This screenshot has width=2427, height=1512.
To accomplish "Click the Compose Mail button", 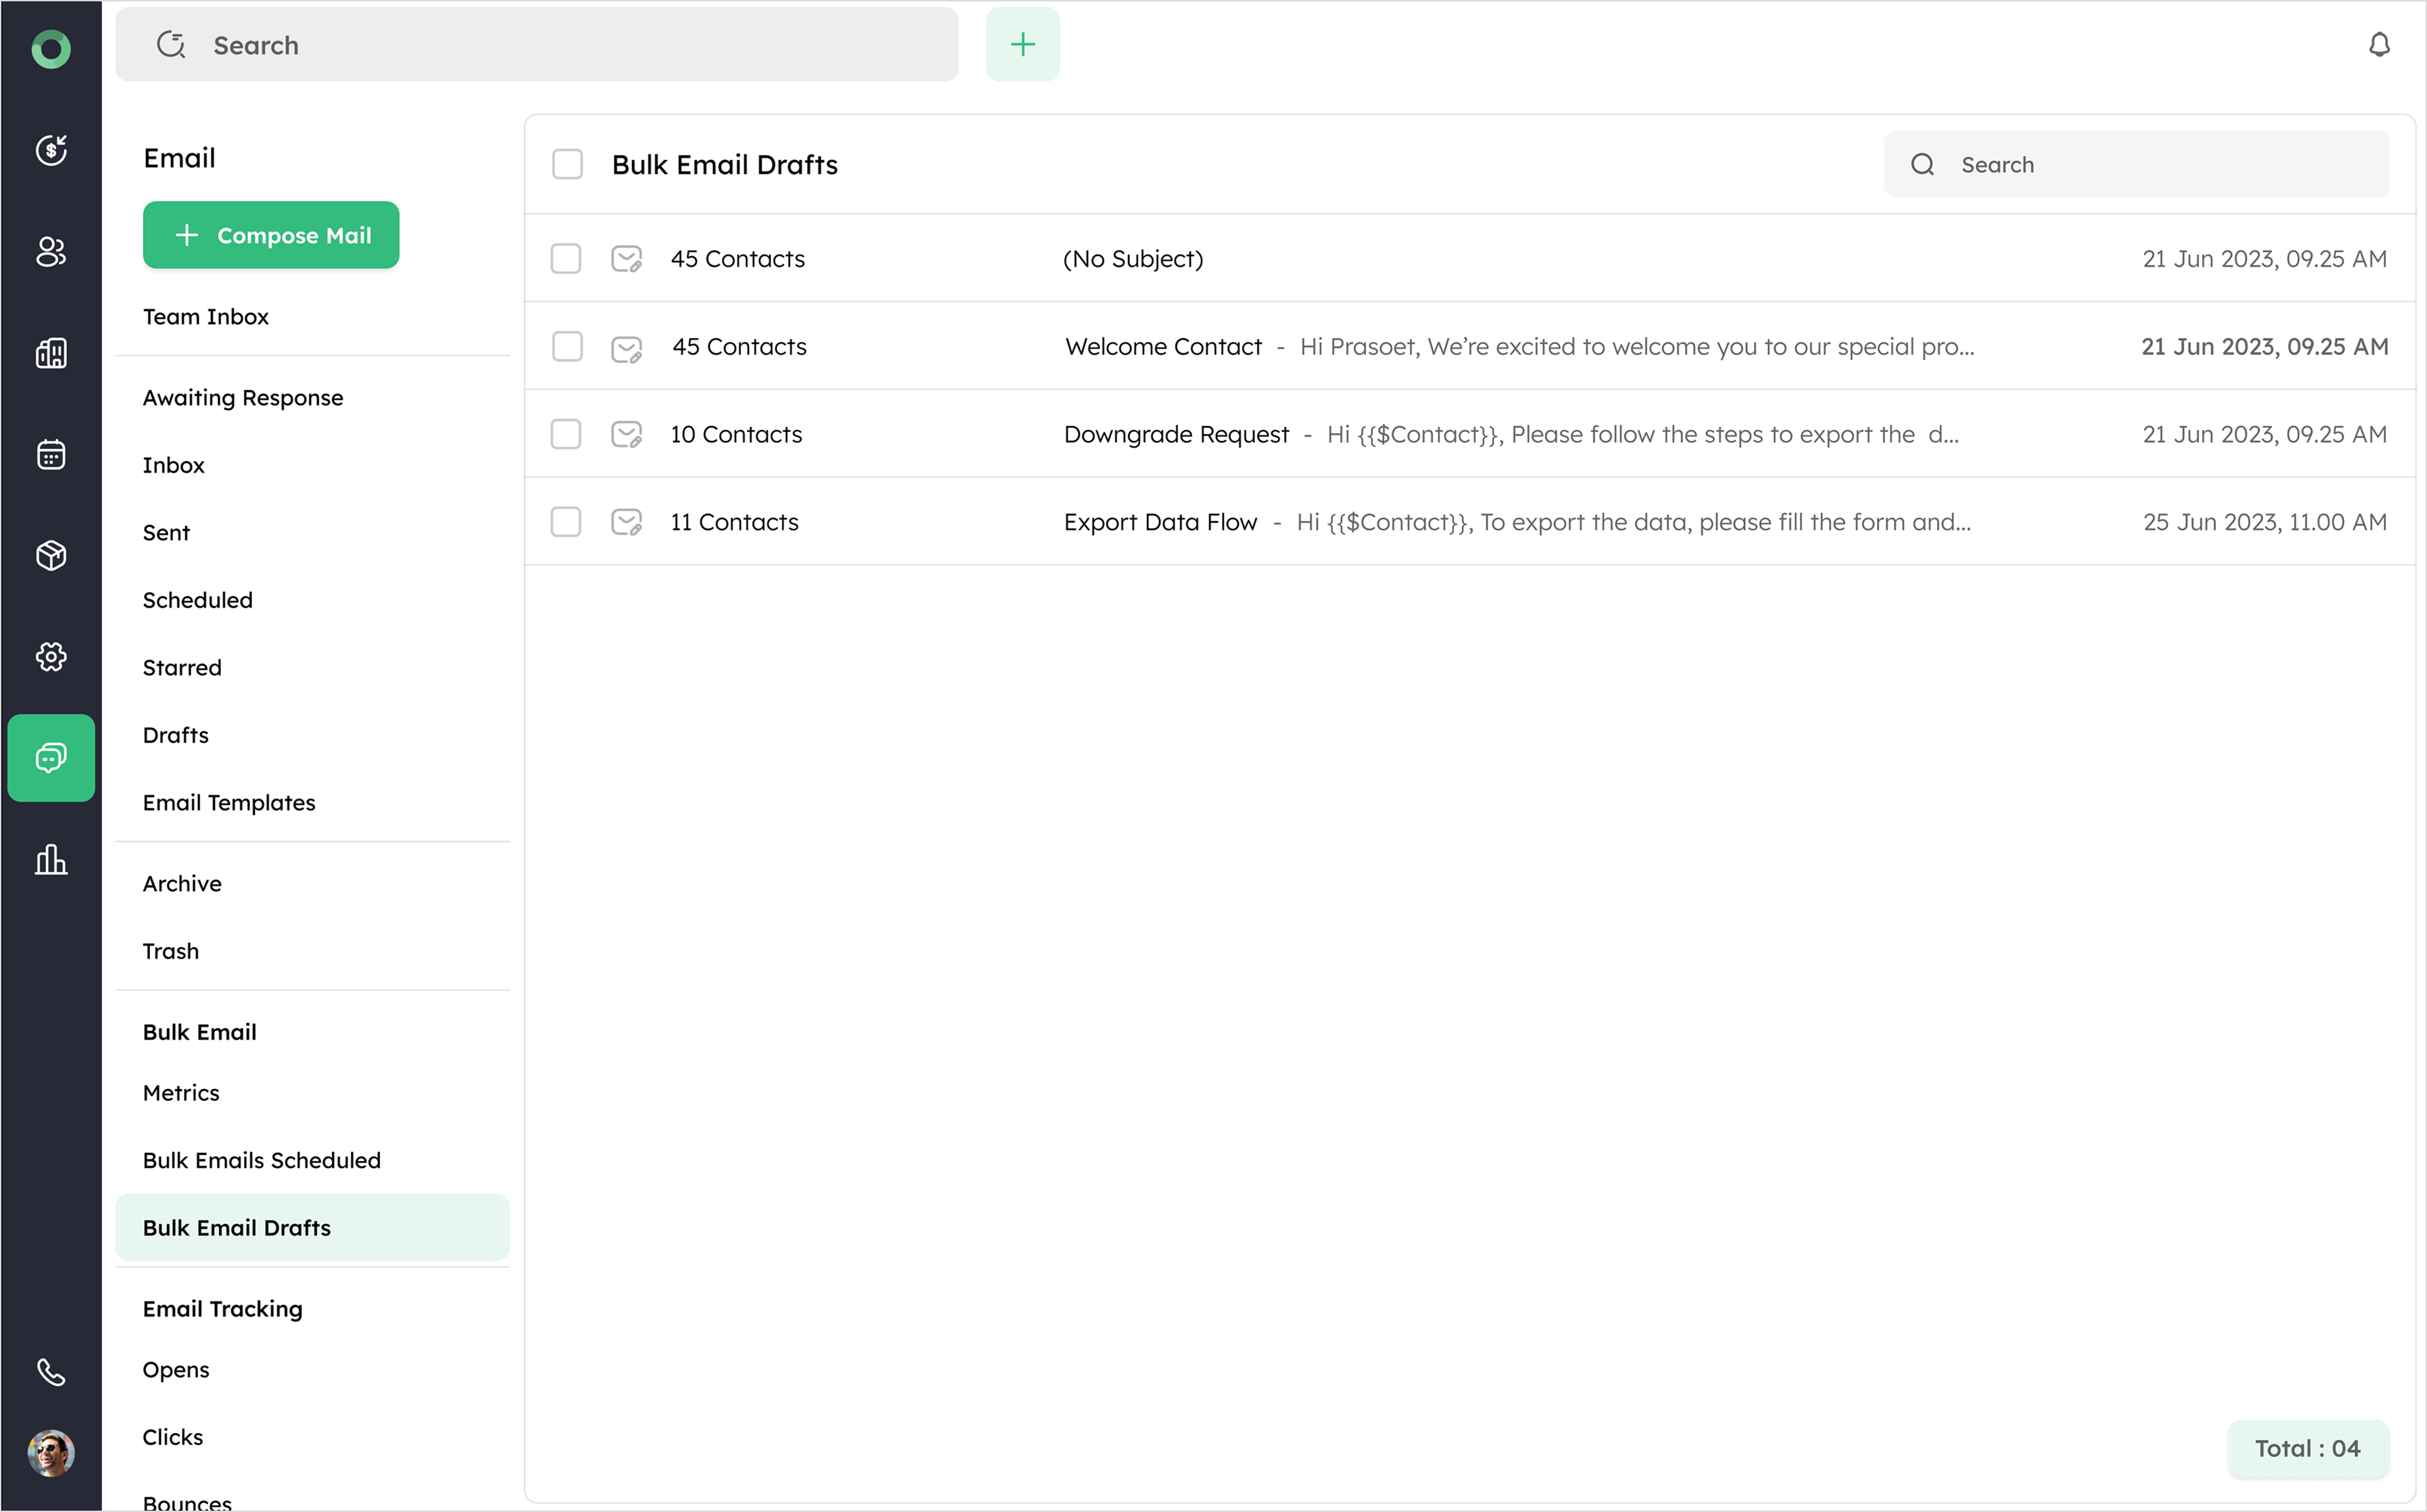I will [x=271, y=236].
